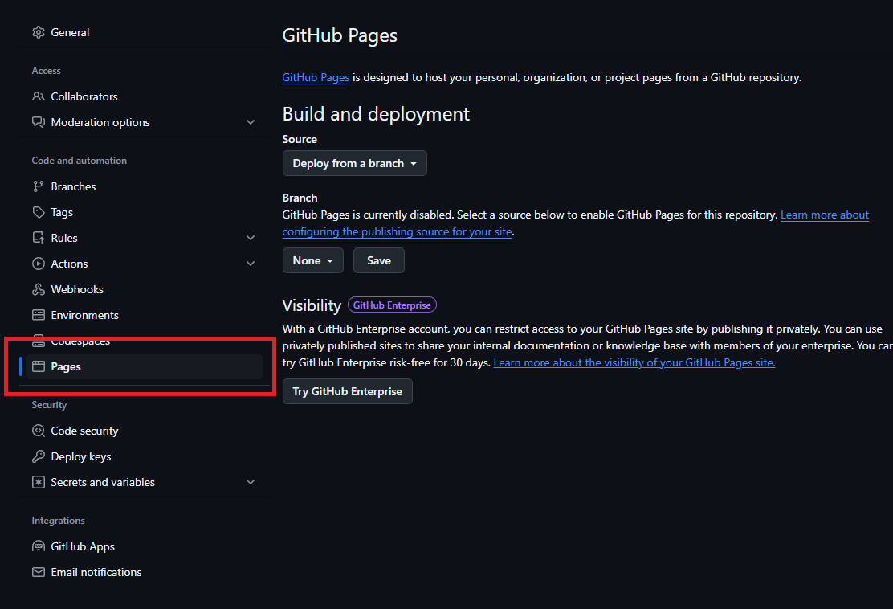Click the Moderation options label
Image resolution: width=893 pixels, height=609 pixels.
[100, 122]
